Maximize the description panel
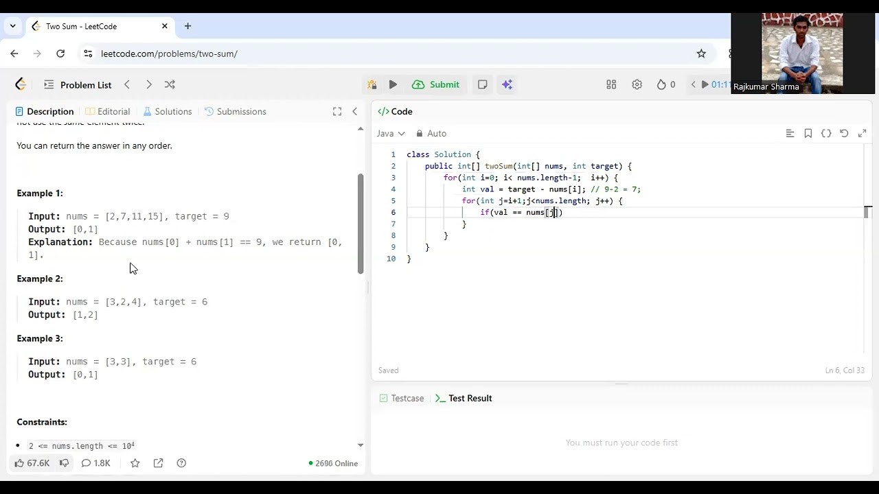This screenshot has height=494, width=879. [x=337, y=111]
